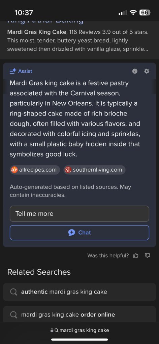
Task: Tap the thumbs down feedback icon
Action: (148, 255)
